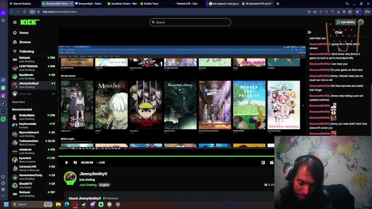Open CartoonL1VE recommended channel

coord(33,168)
